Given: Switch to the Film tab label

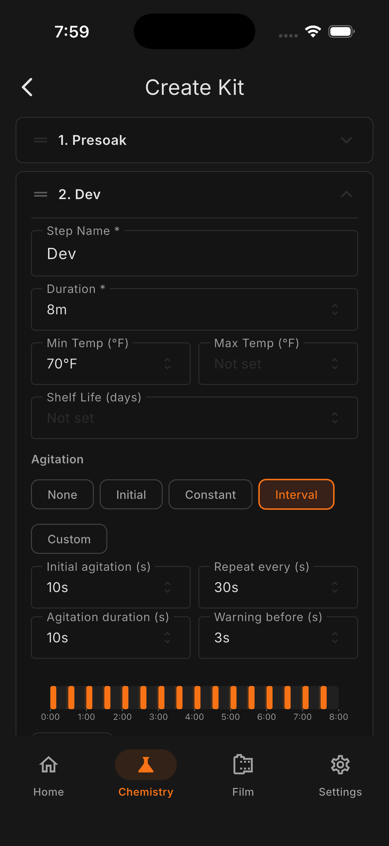Looking at the screenshot, I should click(x=243, y=792).
